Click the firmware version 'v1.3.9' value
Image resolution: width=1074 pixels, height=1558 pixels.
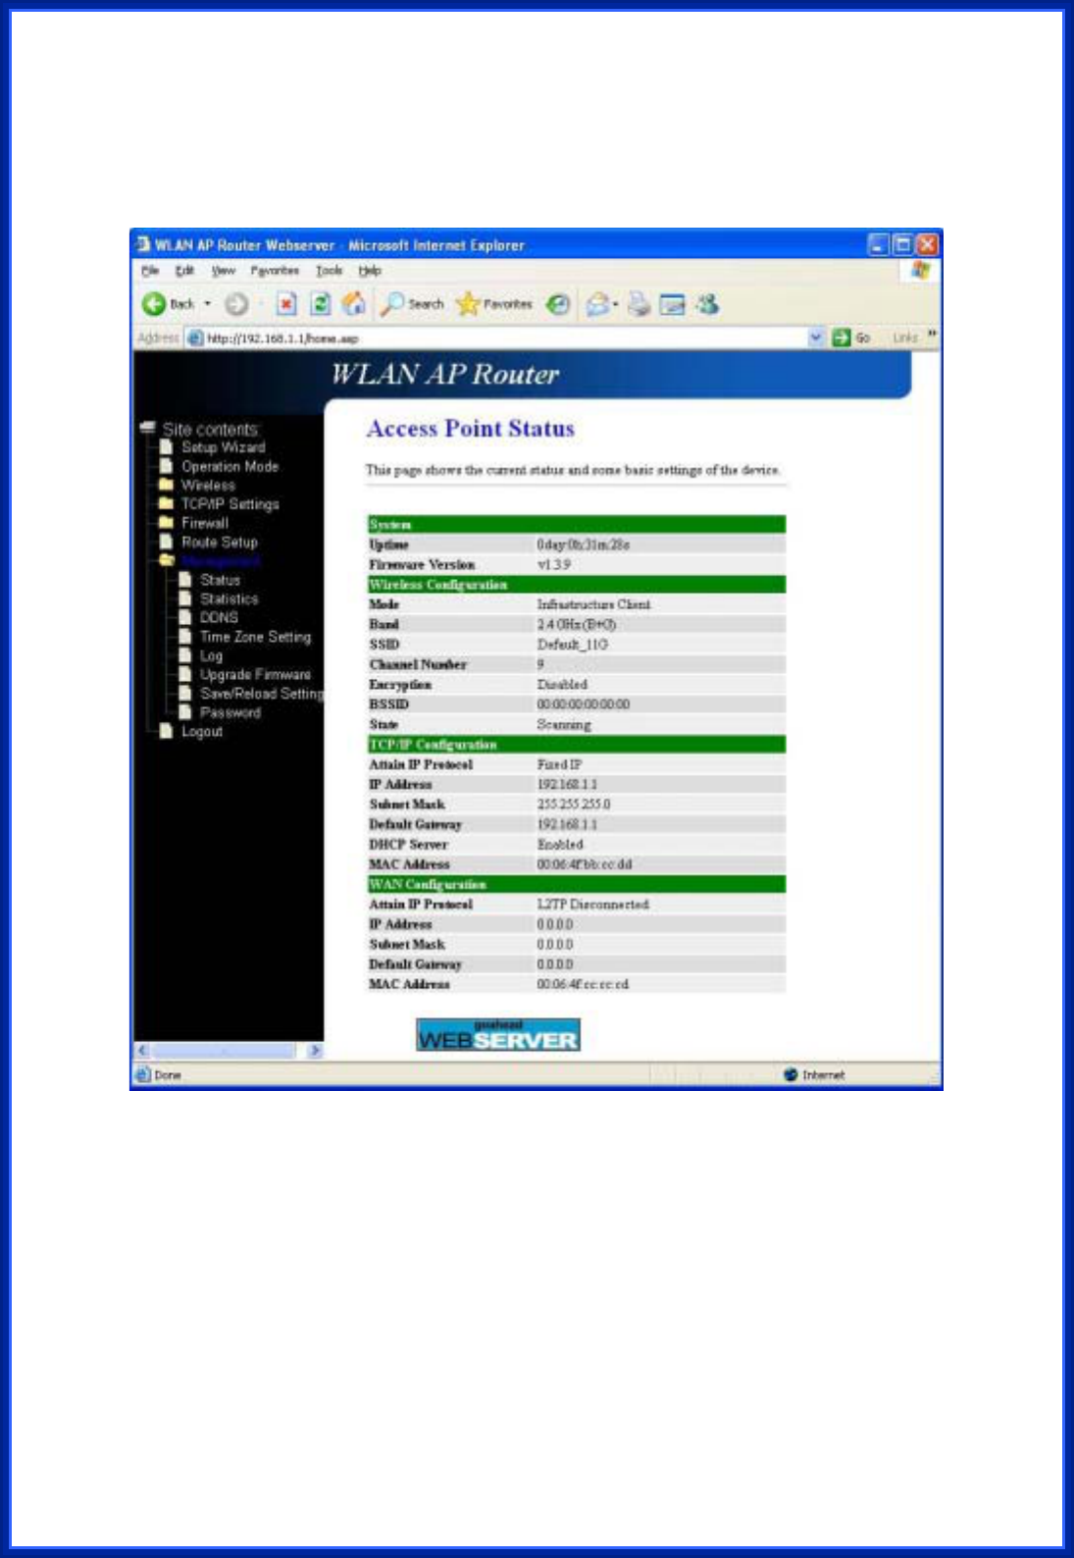(553, 564)
